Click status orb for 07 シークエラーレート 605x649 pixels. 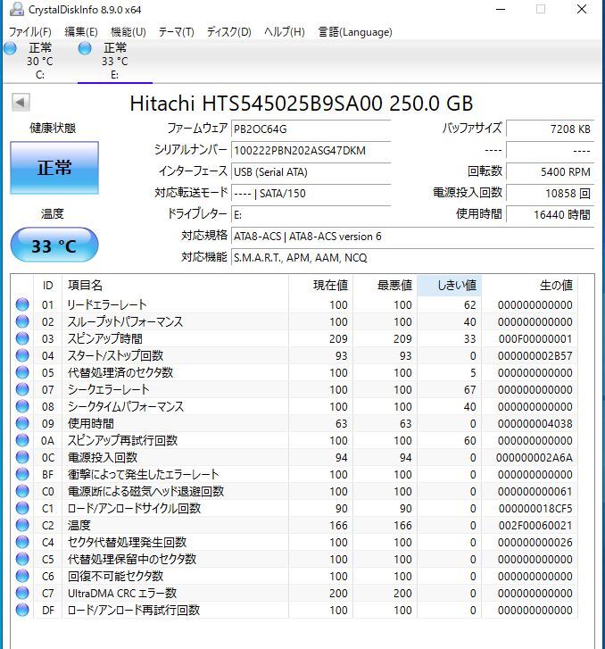point(22,389)
